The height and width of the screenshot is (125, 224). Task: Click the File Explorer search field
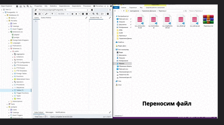[203, 11]
